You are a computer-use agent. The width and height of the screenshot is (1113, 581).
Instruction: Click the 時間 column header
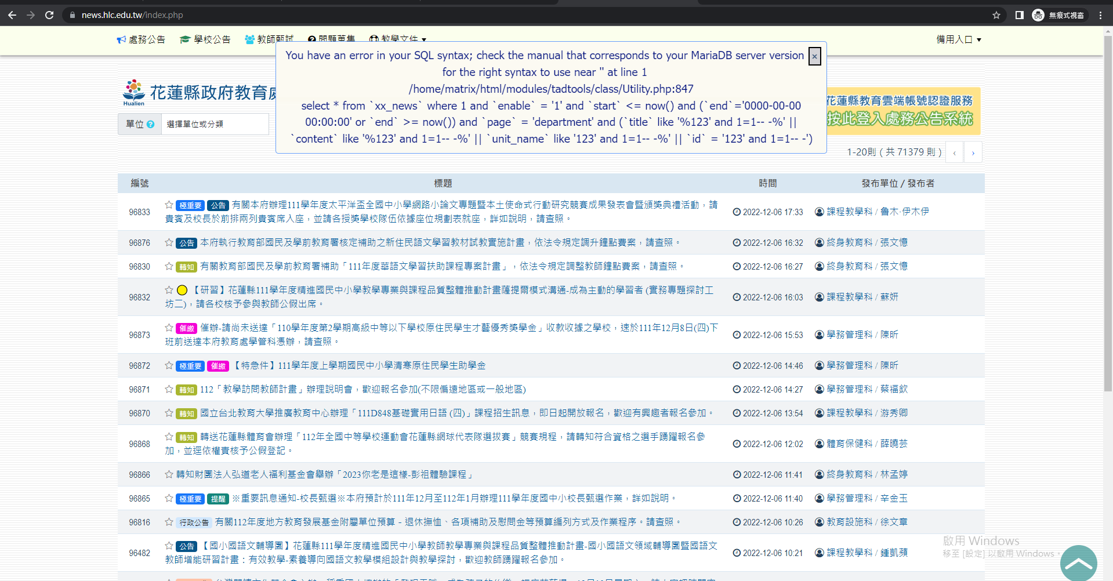768,183
